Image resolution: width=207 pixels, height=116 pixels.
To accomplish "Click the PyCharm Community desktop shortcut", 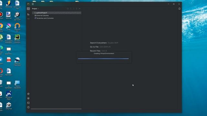I will coord(17,39).
